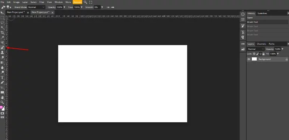
Task: Select the Rectangle Select tool
Action: pos(2,18)
